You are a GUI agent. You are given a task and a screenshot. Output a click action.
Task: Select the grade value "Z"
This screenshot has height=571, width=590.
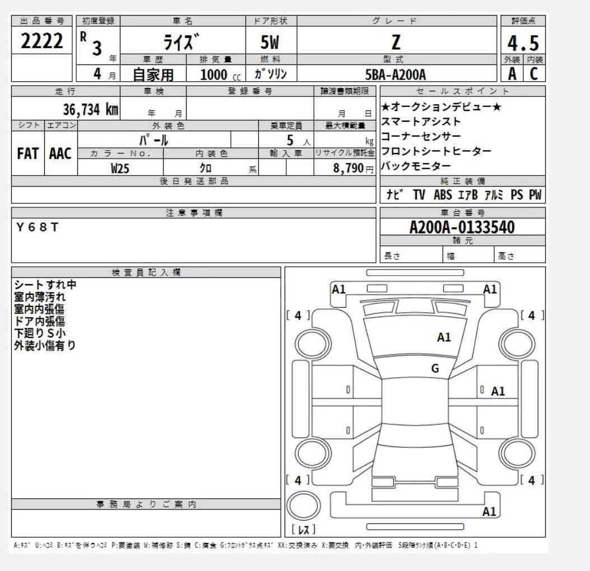[x=396, y=42]
